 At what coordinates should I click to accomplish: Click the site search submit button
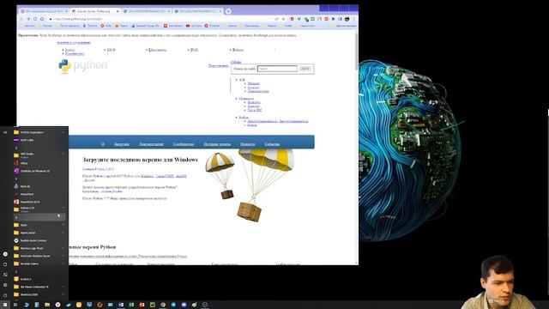click(305, 69)
